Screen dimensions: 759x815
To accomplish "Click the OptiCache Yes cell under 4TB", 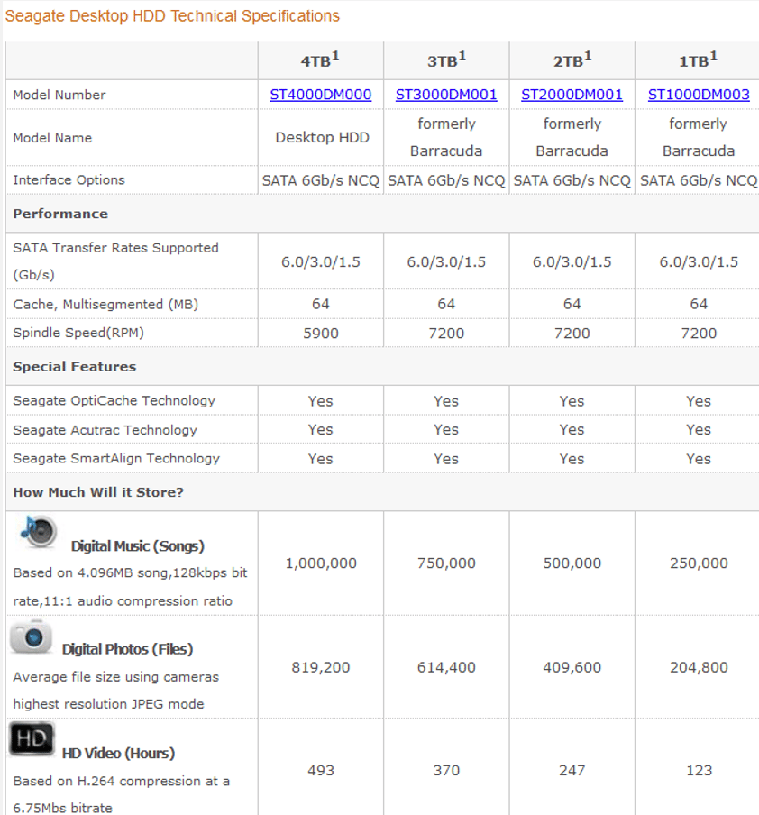I will [x=320, y=401].
